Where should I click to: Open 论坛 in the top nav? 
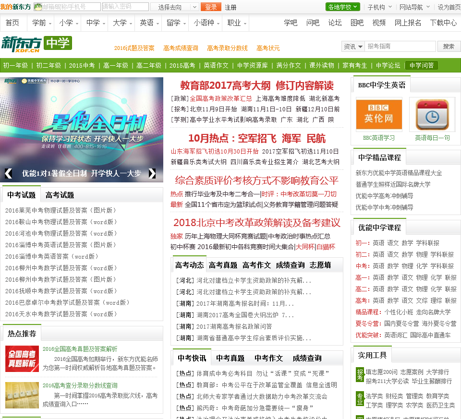pyautogui.click(x=335, y=23)
